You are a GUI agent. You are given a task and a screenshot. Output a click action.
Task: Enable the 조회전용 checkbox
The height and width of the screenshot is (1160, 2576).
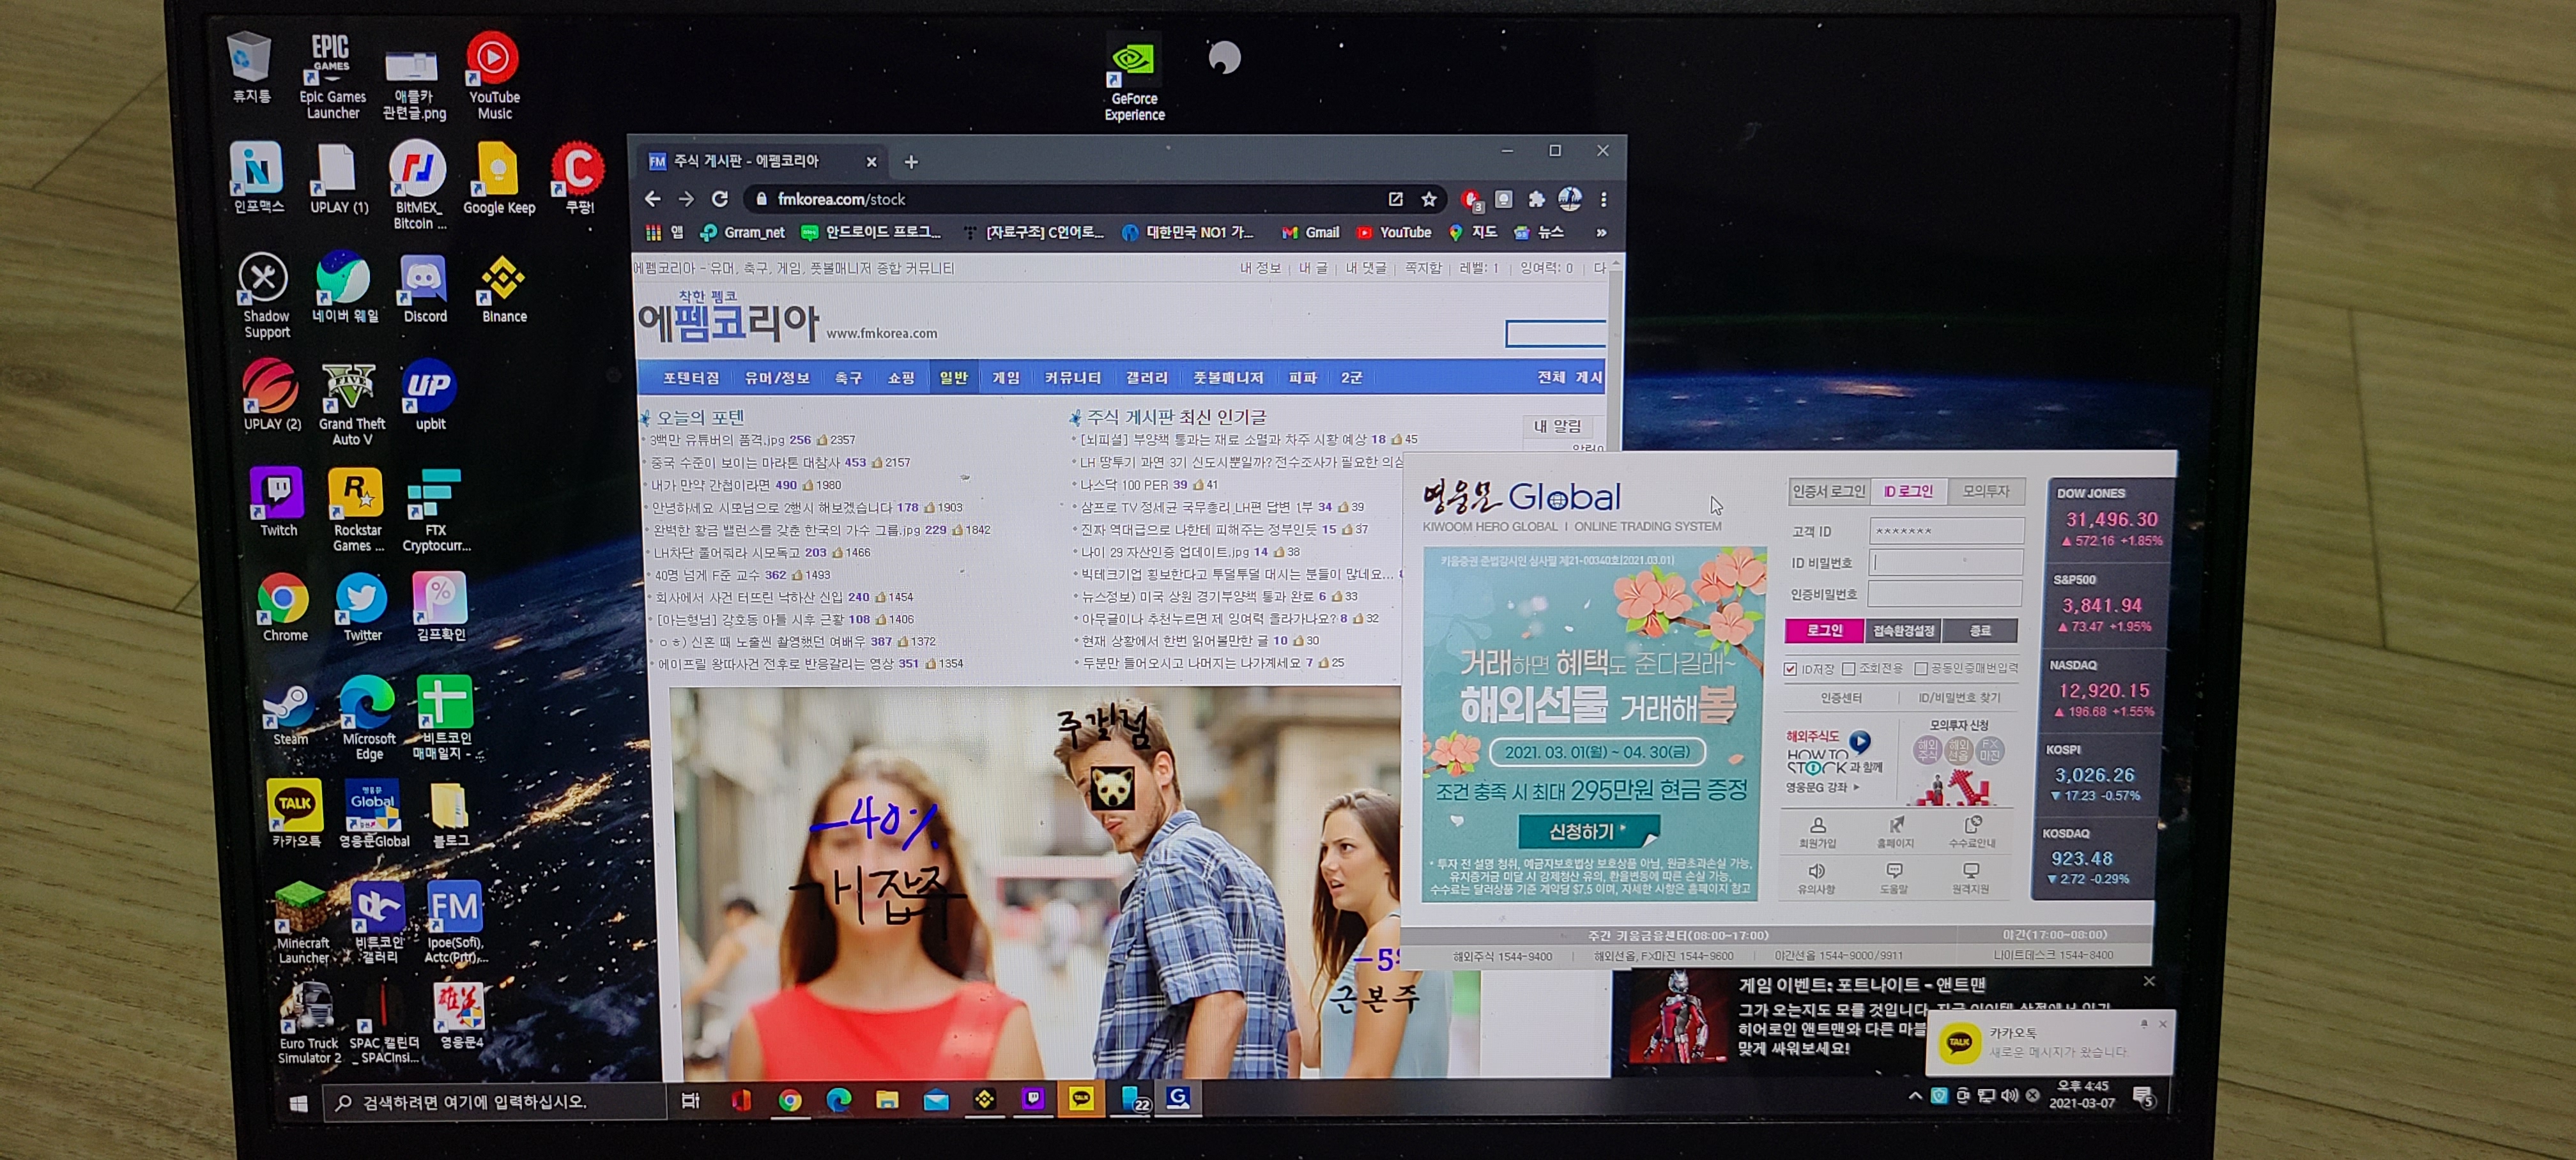(1848, 668)
